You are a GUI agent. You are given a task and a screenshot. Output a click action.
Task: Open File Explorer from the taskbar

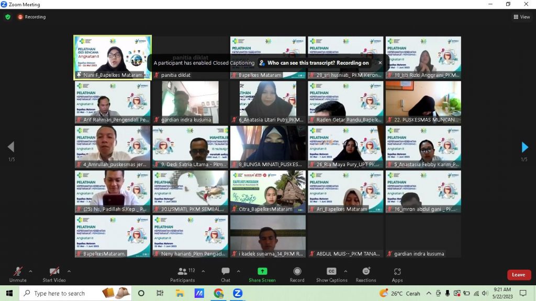(180, 293)
